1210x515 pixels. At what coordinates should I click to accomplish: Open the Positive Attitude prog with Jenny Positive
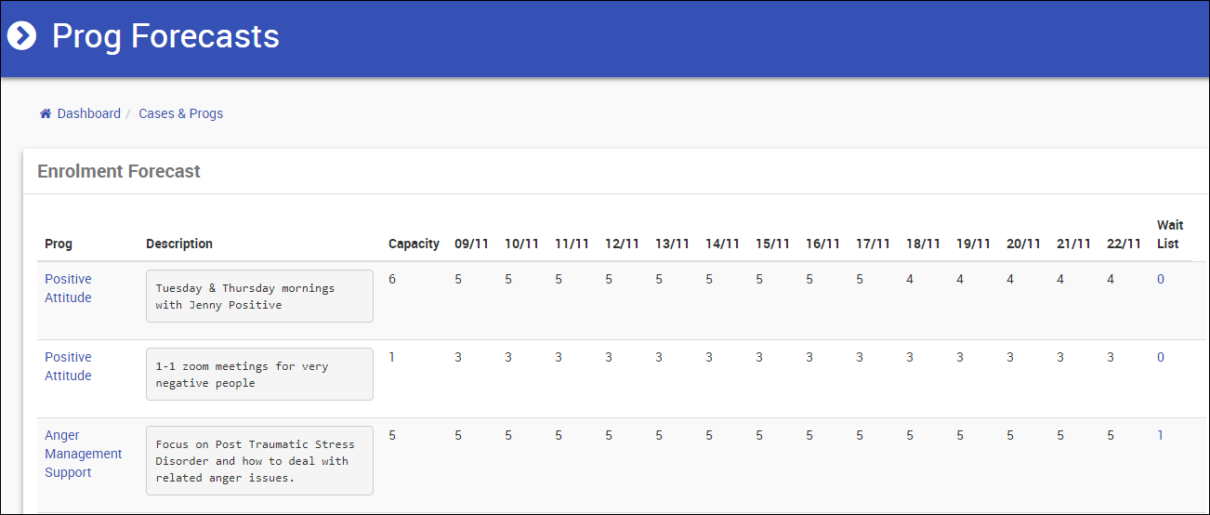pyautogui.click(x=68, y=288)
